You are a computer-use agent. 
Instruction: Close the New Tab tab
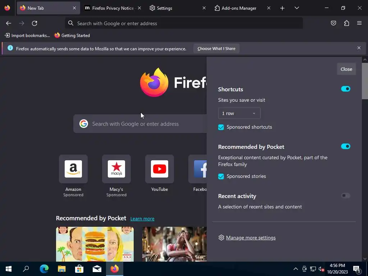point(74,8)
